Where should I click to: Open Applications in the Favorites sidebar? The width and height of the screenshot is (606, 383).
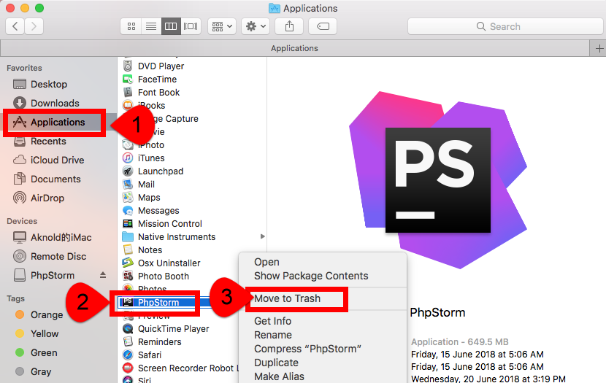pos(57,122)
